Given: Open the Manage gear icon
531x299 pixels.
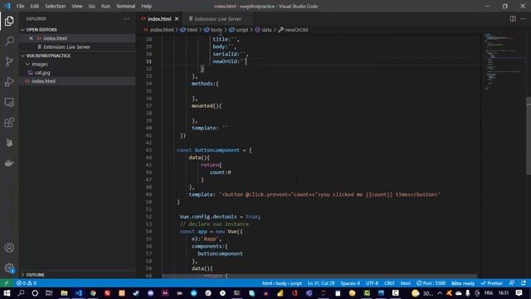Looking at the screenshot, I should point(9,267).
